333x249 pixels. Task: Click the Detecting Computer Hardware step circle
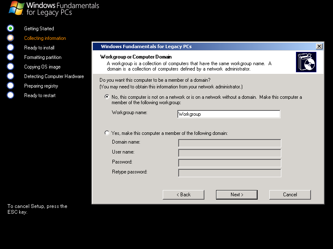click(x=10, y=76)
